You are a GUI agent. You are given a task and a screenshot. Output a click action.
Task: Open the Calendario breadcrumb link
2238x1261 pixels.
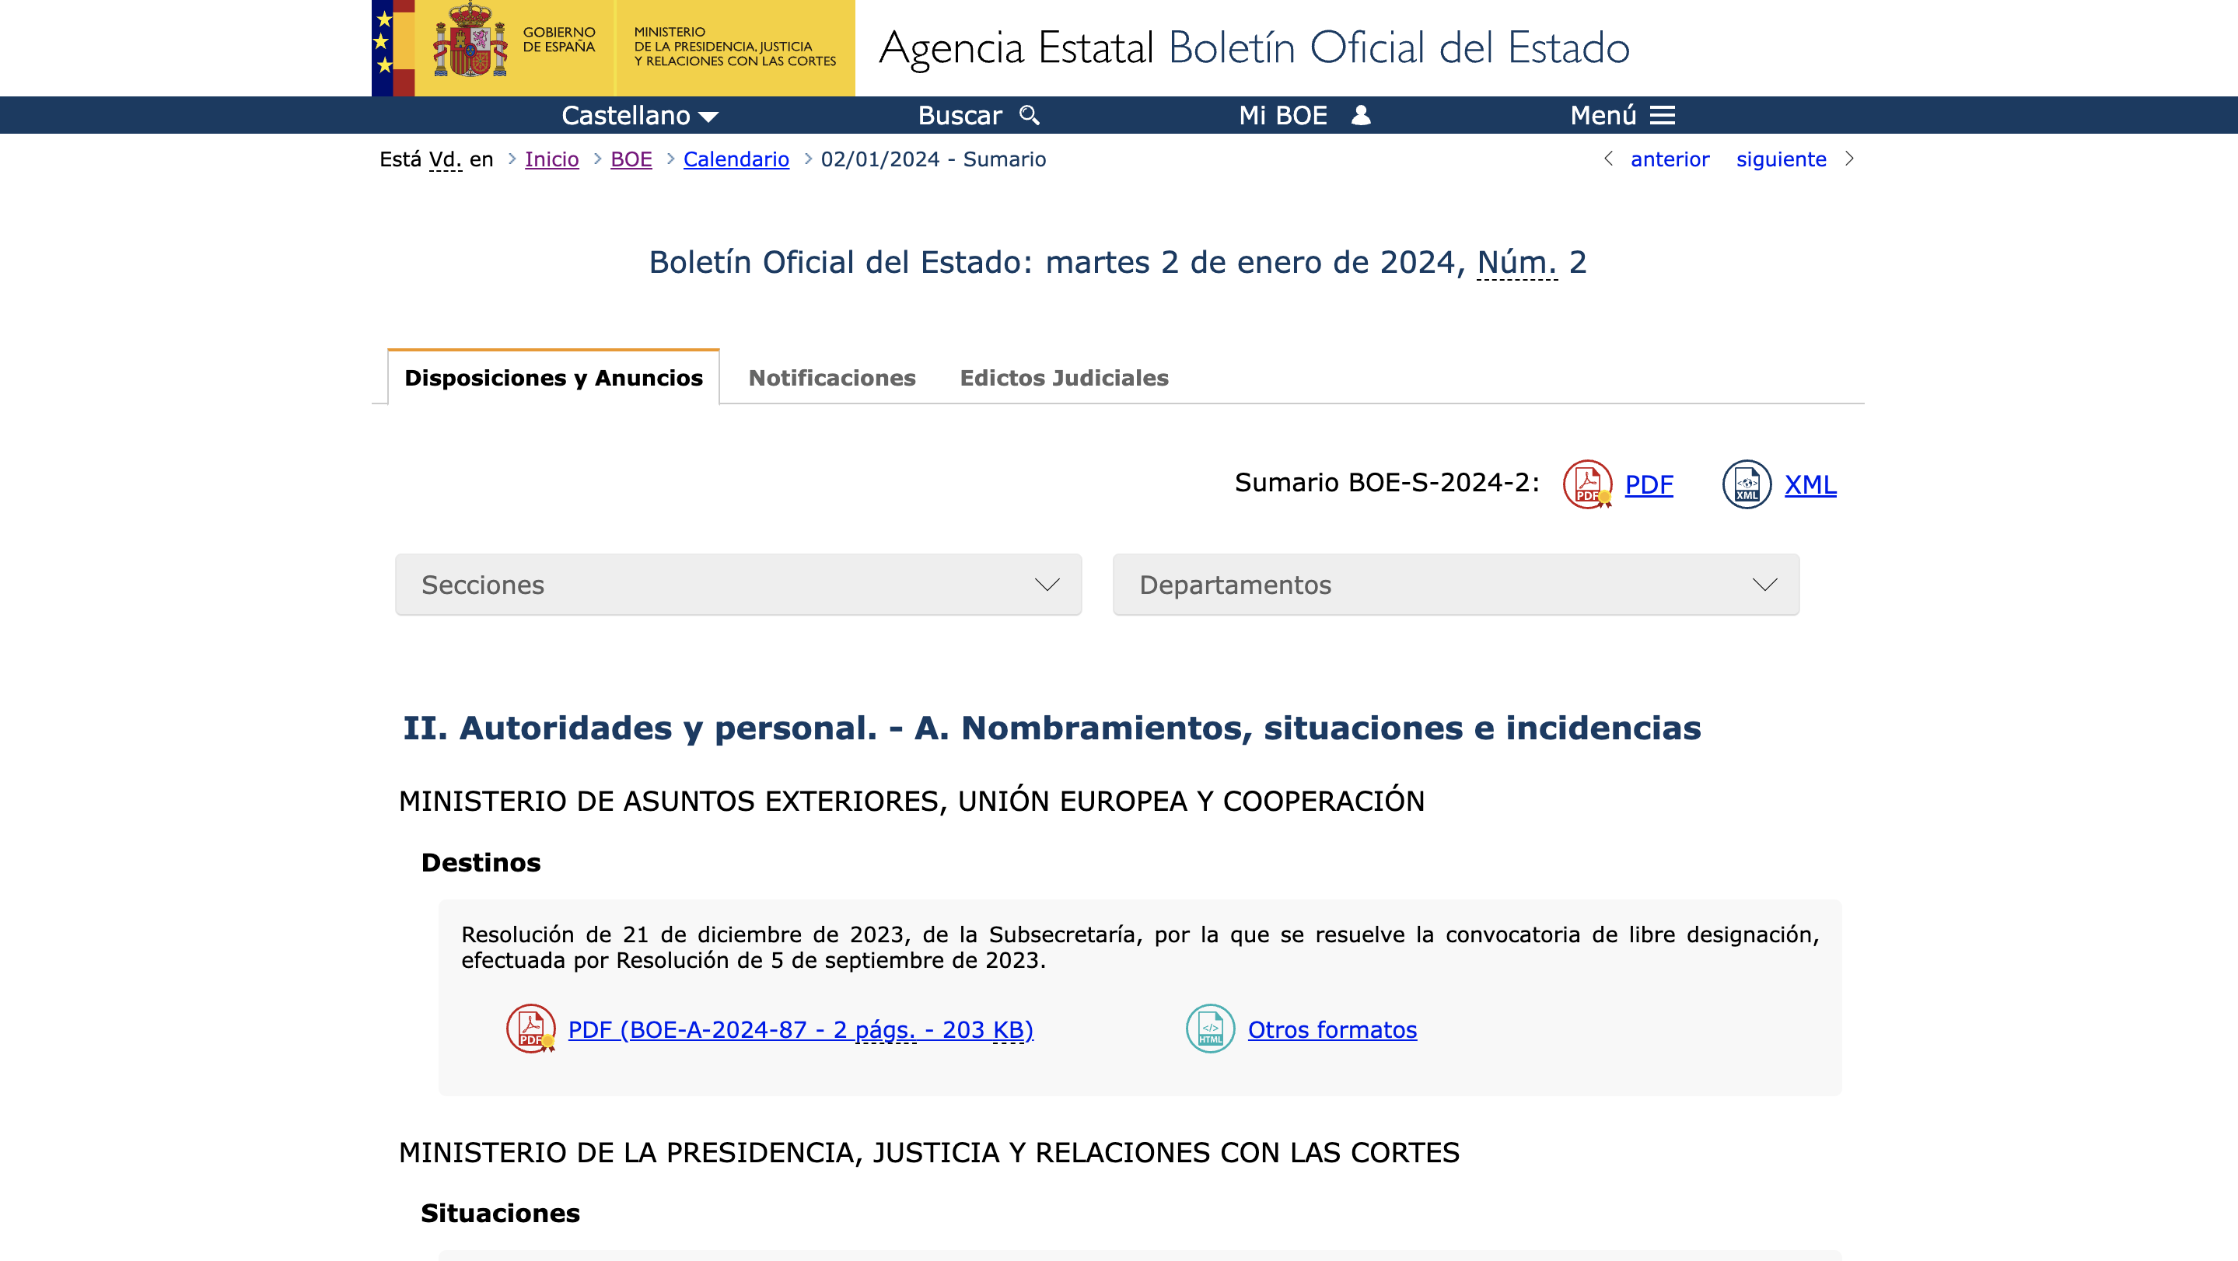[x=736, y=159]
